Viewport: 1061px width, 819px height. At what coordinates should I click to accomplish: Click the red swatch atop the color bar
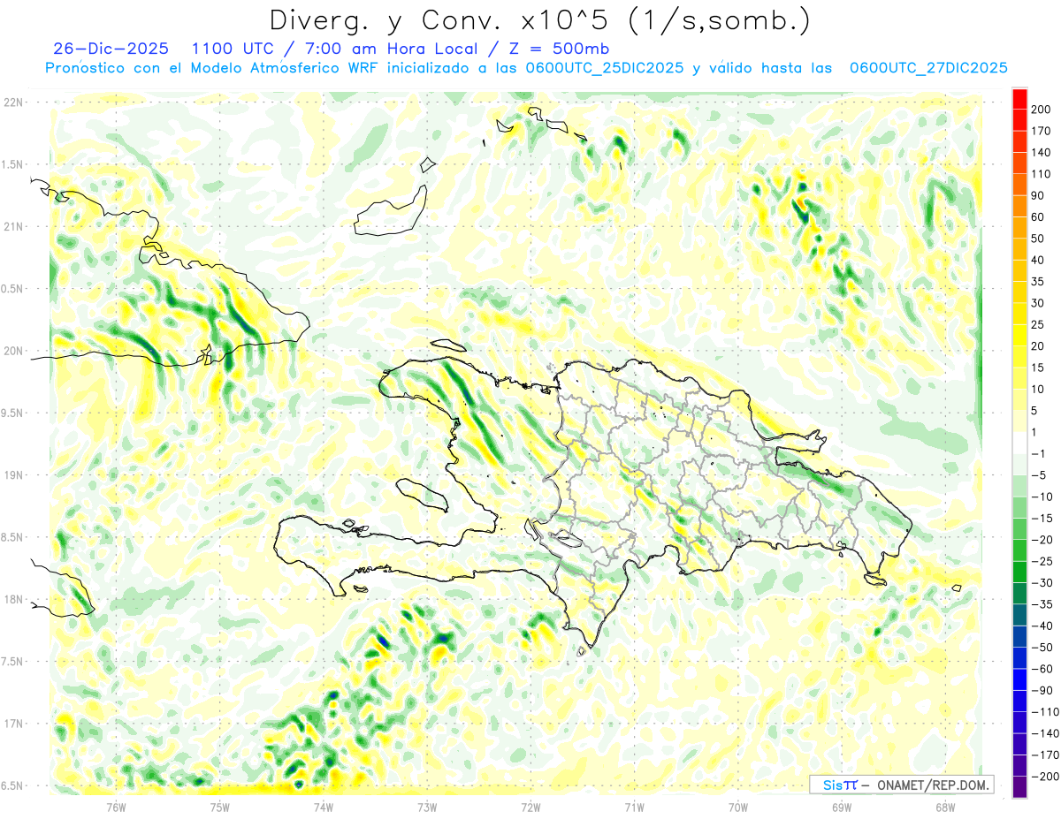point(1019,98)
